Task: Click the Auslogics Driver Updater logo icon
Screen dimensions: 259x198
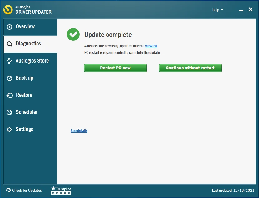Action: [x=8, y=10]
